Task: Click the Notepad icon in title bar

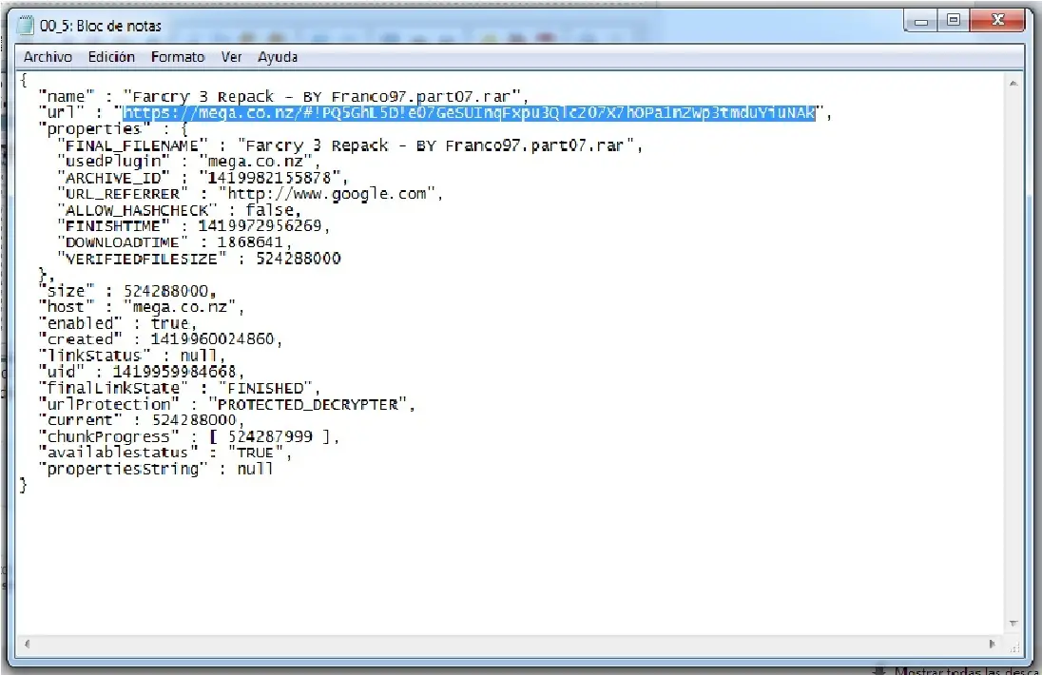Action: tap(25, 26)
